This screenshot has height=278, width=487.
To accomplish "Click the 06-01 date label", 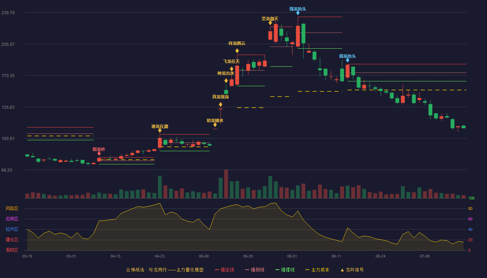I will pyautogui.click(x=292, y=256).
